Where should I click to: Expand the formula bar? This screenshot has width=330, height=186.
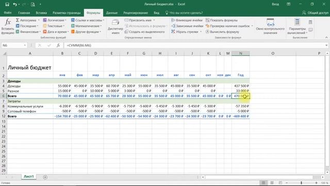(x=326, y=45)
